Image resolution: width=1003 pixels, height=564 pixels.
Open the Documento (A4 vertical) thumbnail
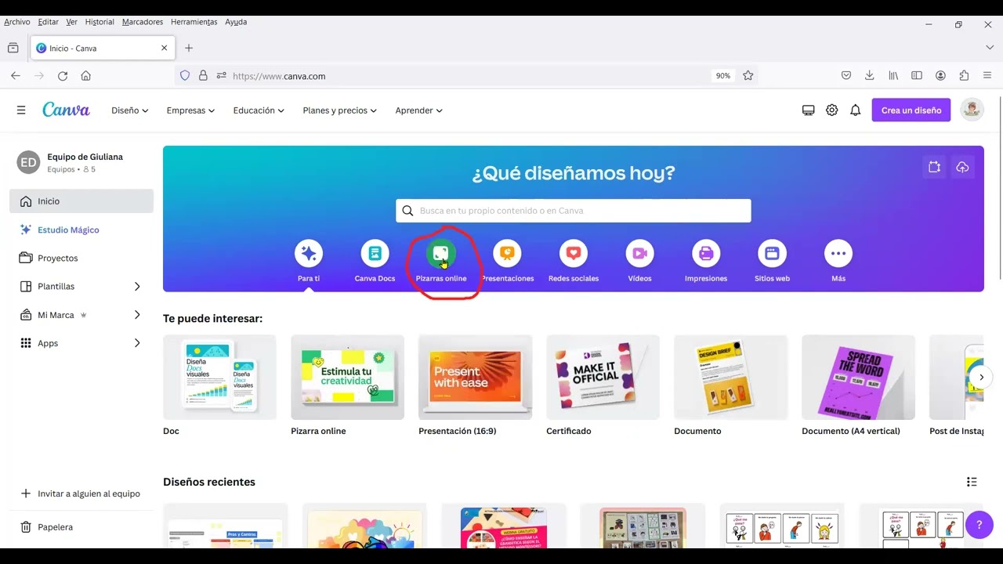(x=858, y=378)
